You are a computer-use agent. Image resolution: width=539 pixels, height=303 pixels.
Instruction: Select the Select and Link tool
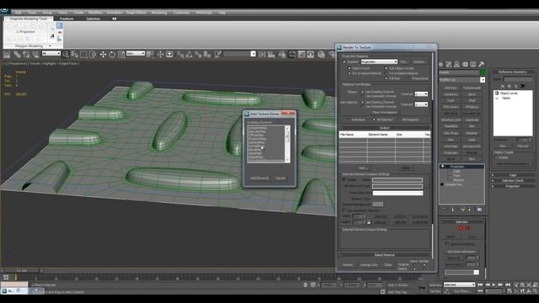pos(17,54)
